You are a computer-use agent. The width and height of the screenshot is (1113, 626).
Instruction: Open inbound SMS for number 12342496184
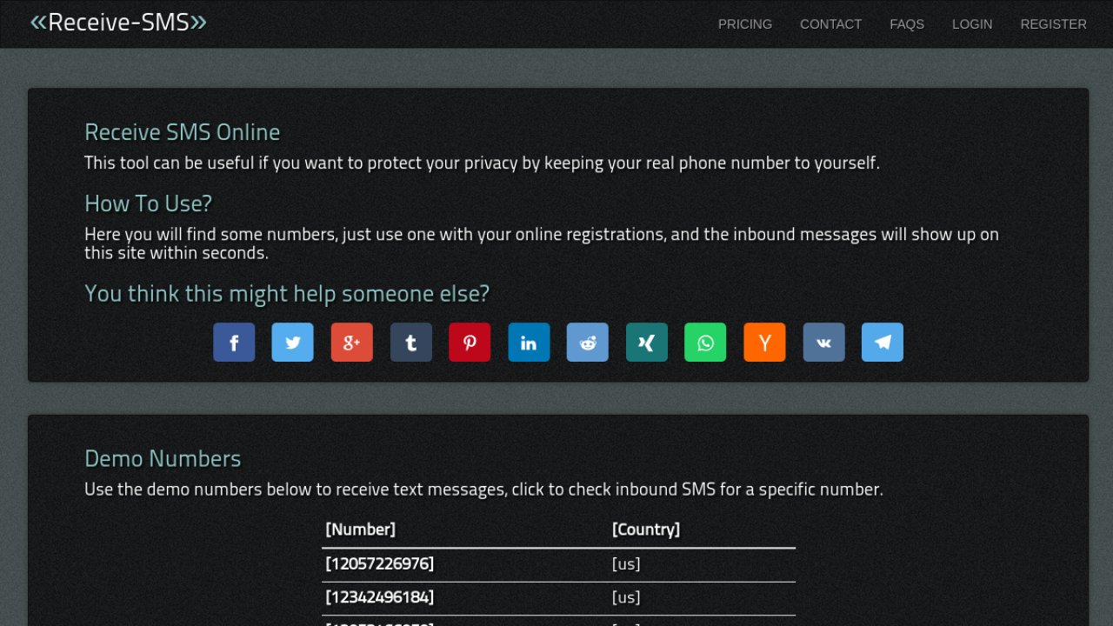(380, 597)
